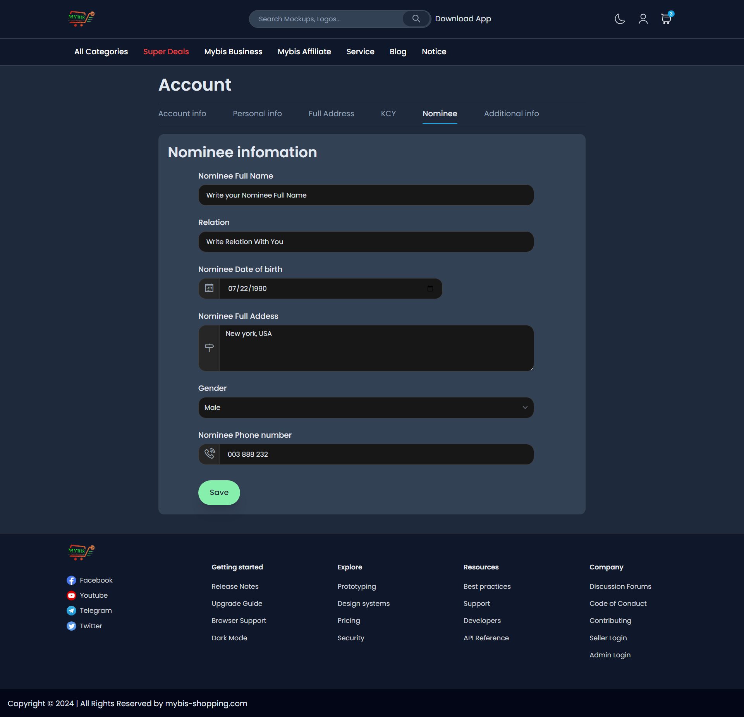Click the Facebook social icon
Viewport: 744px width, 717px height.
[71, 580]
